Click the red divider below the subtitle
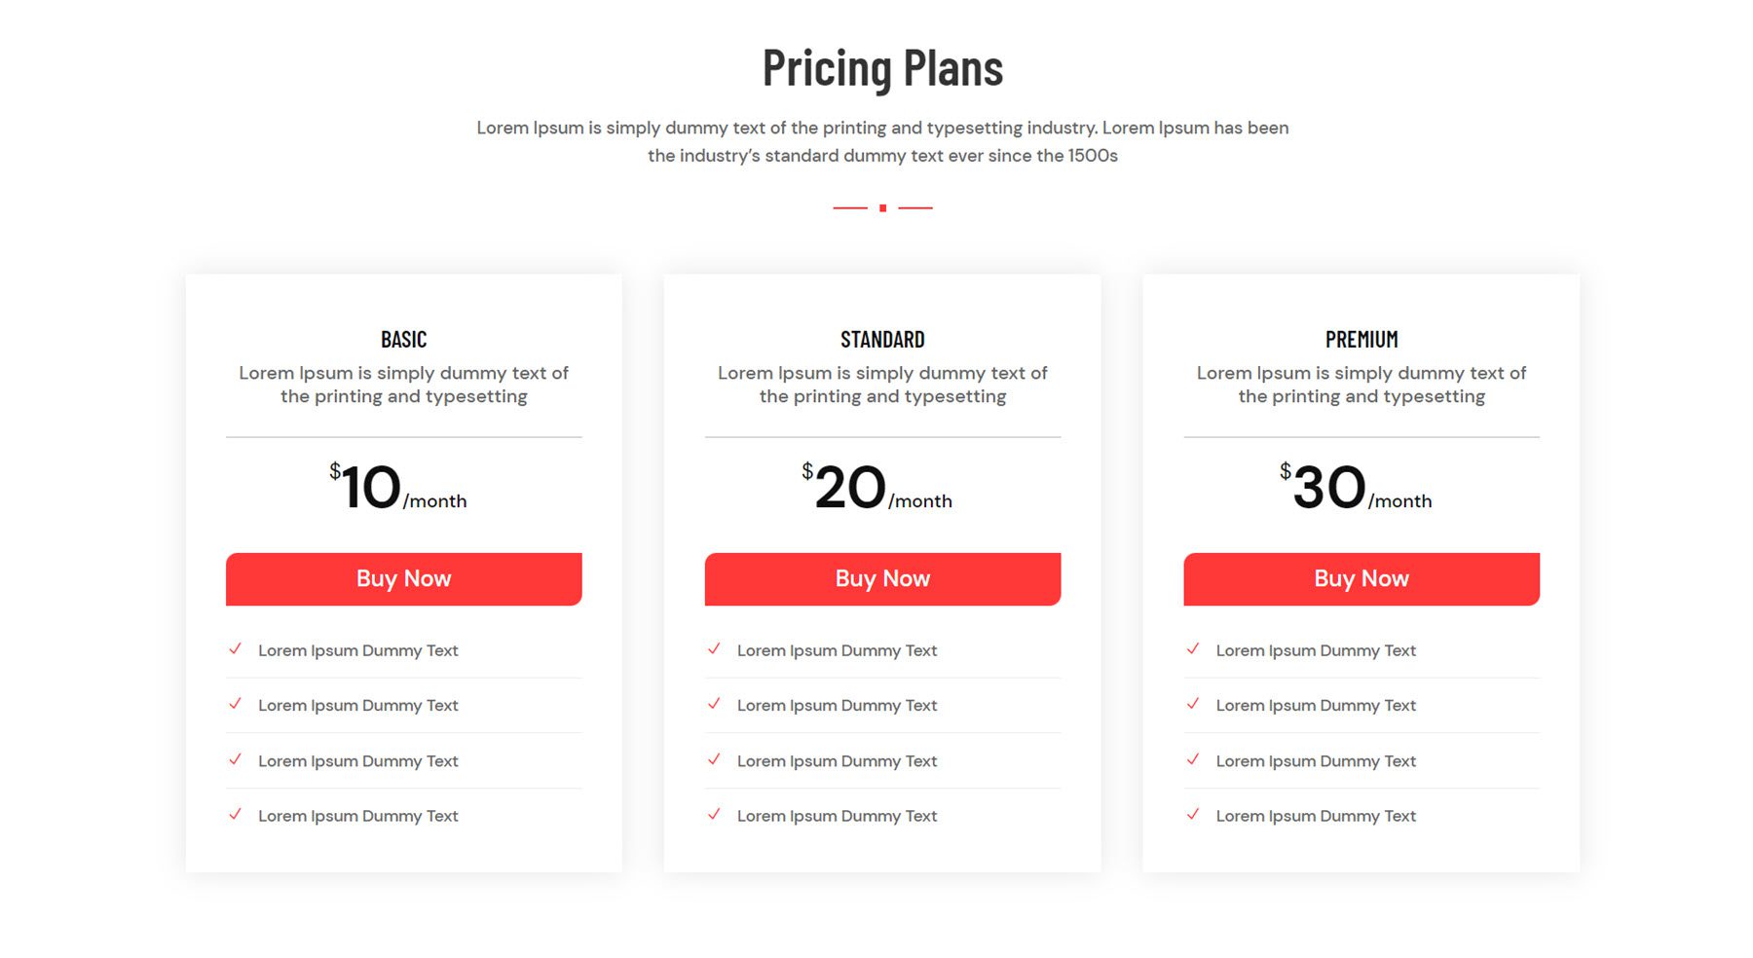1753x958 pixels. [882, 207]
